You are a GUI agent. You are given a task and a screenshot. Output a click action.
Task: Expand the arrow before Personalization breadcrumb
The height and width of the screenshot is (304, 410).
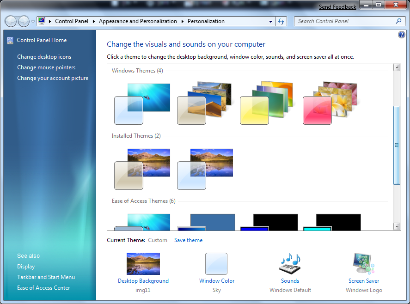click(183, 21)
